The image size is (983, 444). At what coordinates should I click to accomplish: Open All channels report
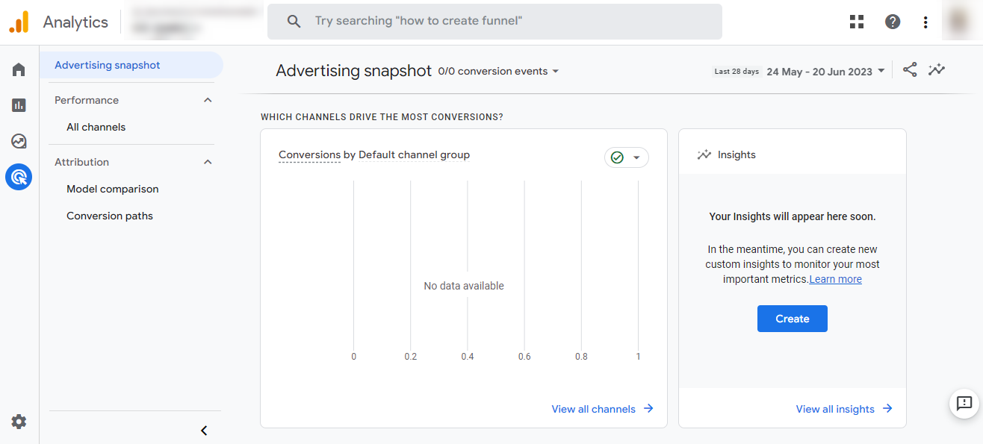96,127
